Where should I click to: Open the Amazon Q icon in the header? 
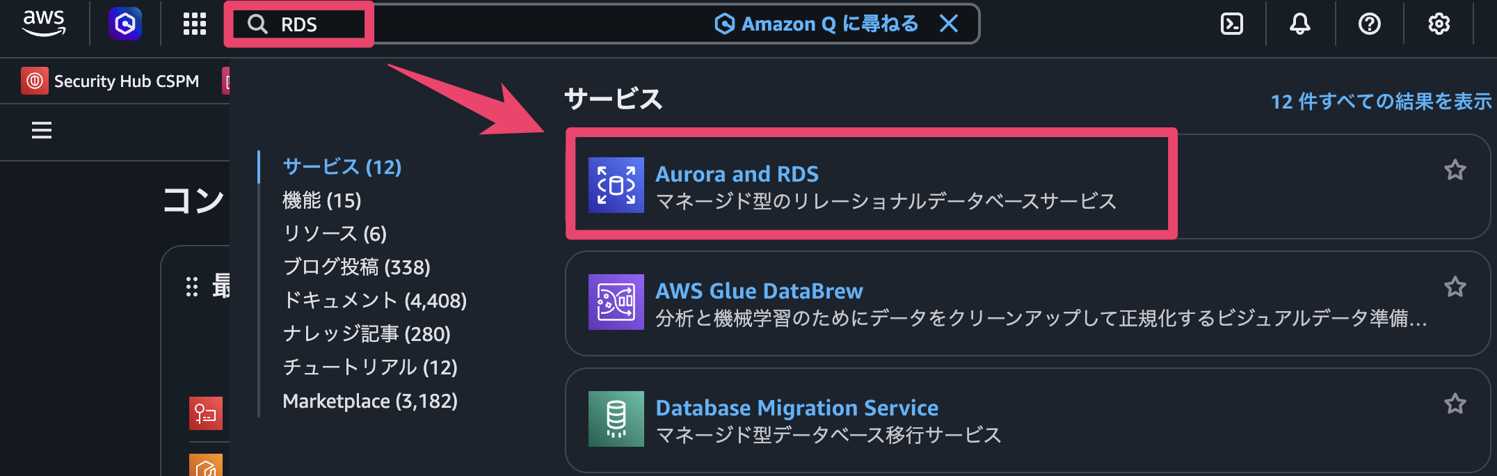pos(125,24)
